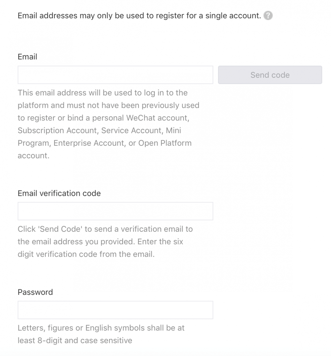Viewport: 331px width, 356px height.
Task: Click the password requirements hint text
Action: click(x=101, y=334)
